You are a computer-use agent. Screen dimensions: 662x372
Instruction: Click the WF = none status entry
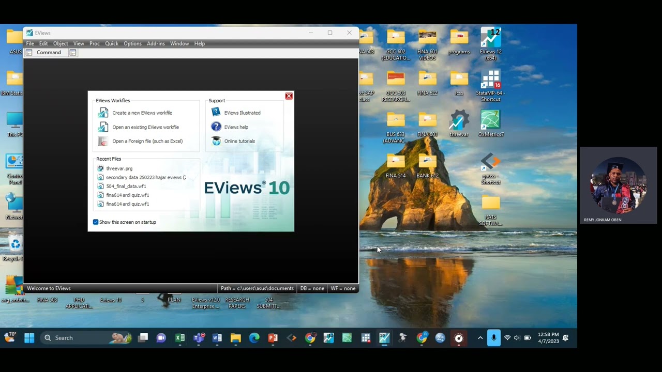343,288
